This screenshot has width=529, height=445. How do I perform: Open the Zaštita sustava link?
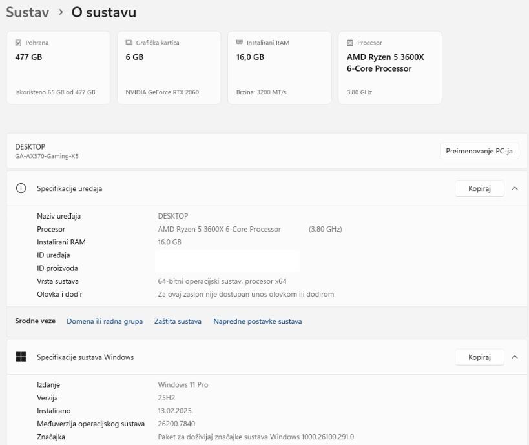[178, 321]
